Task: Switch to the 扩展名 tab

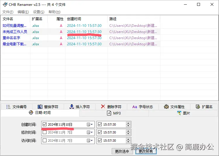Action: point(204,107)
